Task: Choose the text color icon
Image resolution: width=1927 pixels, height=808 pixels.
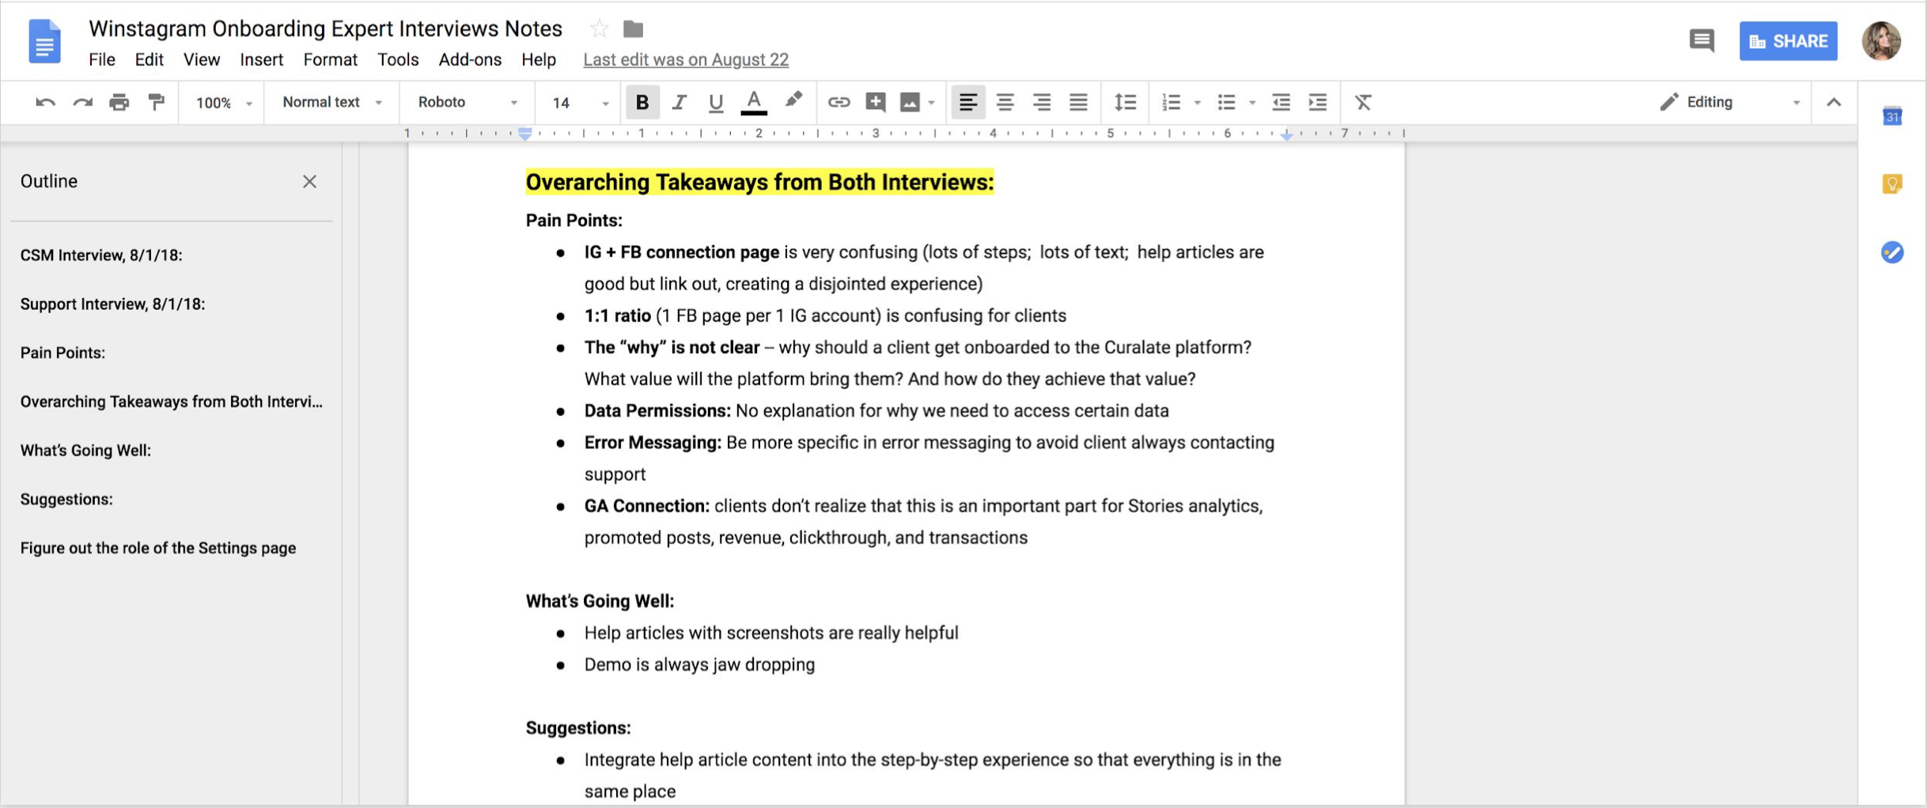Action: [754, 102]
